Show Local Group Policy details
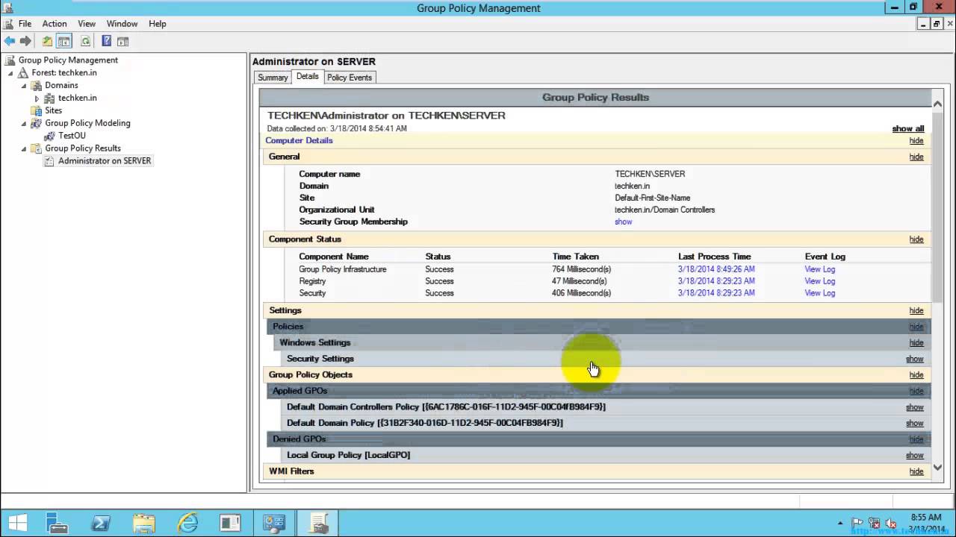The image size is (956, 537). point(915,456)
